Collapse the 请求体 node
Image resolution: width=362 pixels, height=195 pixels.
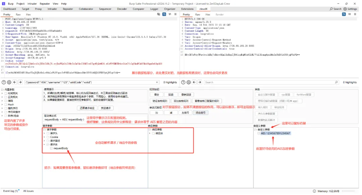pos(44,144)
